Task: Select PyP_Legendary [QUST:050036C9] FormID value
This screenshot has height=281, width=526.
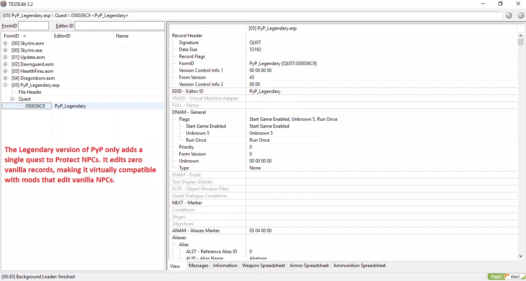Action: pos(283,63)
